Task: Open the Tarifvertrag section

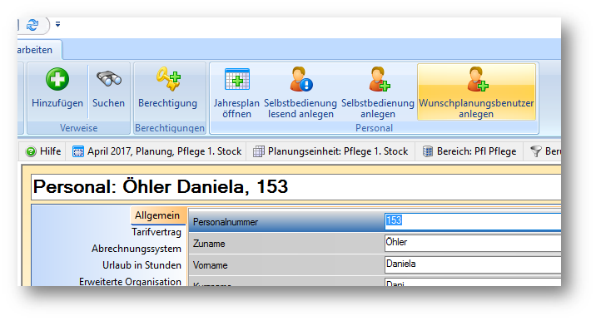Action: tap(156, 232)
